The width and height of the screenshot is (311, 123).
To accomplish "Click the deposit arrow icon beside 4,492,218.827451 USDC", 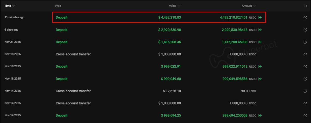I will 260,18.
